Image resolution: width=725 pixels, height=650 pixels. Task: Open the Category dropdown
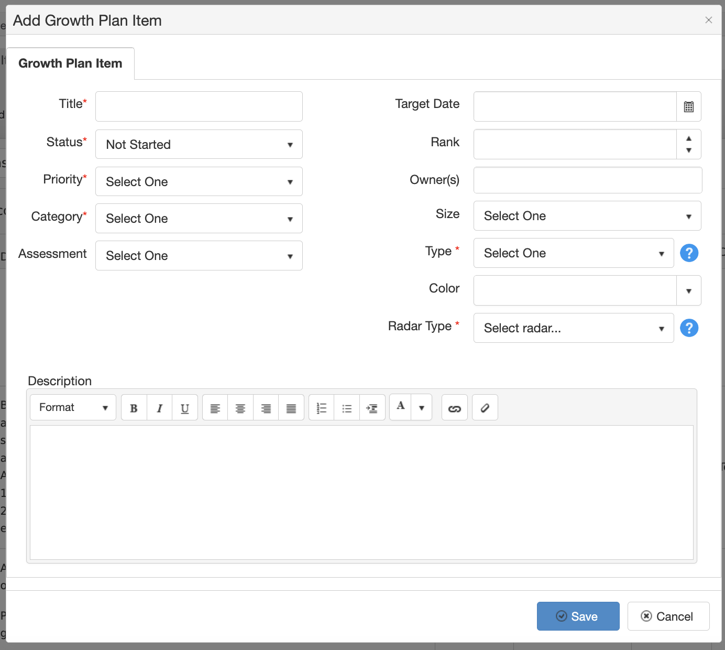[199, 219]
